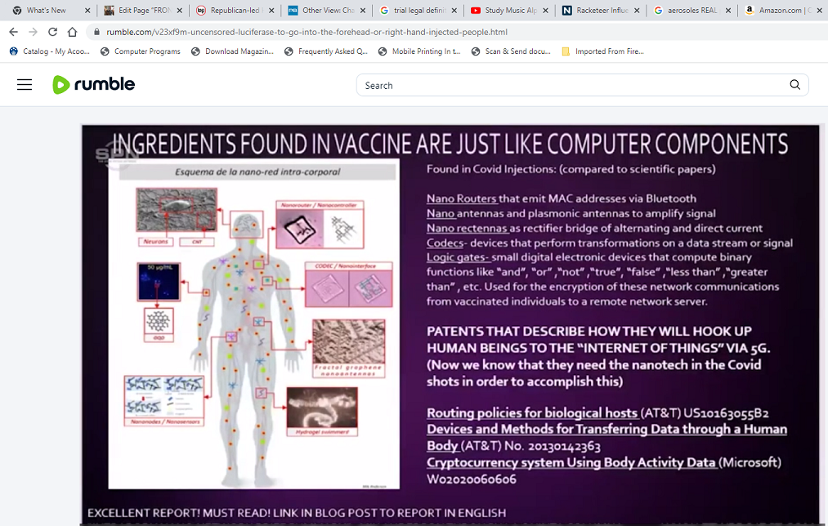Open the Computer Programs bookmark
Screen dimensions: 828x526
coord(141,51)
